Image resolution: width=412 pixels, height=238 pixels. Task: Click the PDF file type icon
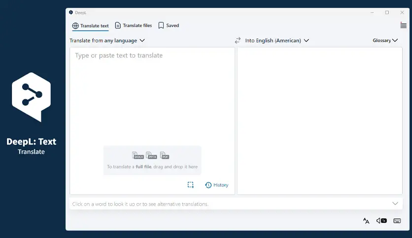(x=165, y=155)
